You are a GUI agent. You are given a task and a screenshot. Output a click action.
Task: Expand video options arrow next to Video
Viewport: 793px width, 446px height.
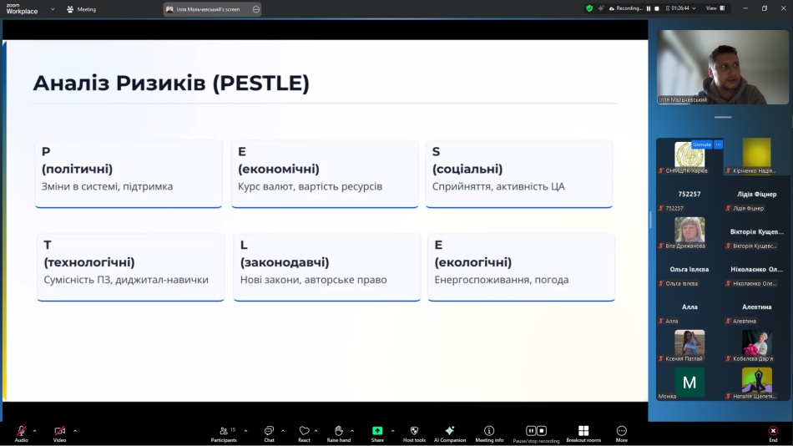click(x=75, y=431)
